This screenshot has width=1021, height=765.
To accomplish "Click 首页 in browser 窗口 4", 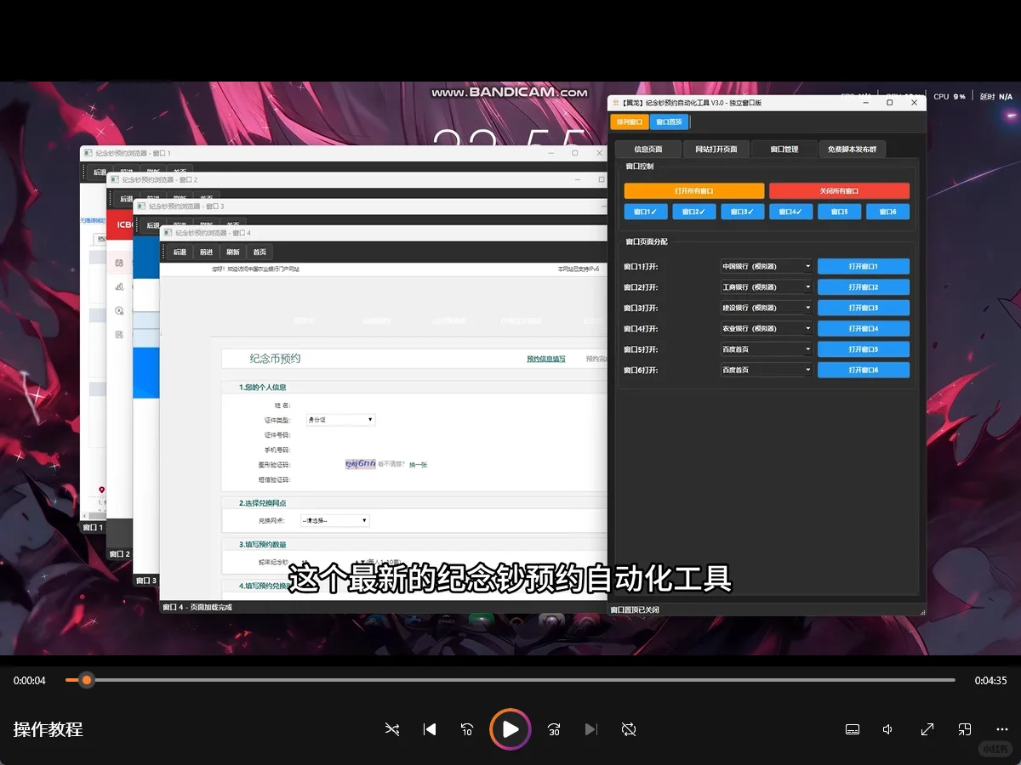I will point(260,252).
